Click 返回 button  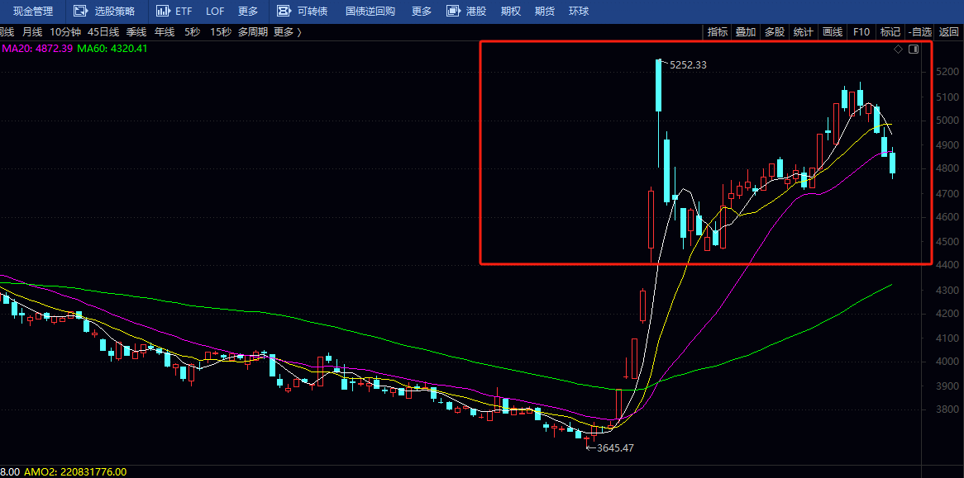[948, 32]
